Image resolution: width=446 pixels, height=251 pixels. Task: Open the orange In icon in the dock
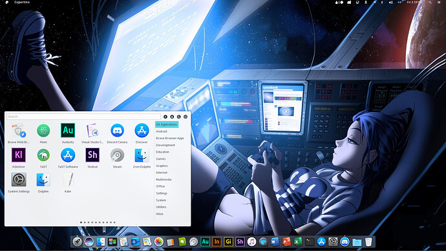pos(217,242)
